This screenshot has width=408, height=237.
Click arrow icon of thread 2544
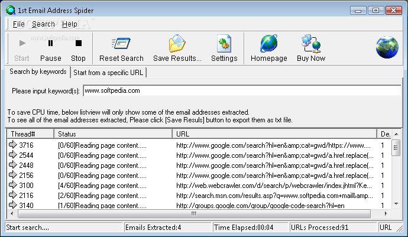pyautogui.click(x=13, y=154)
